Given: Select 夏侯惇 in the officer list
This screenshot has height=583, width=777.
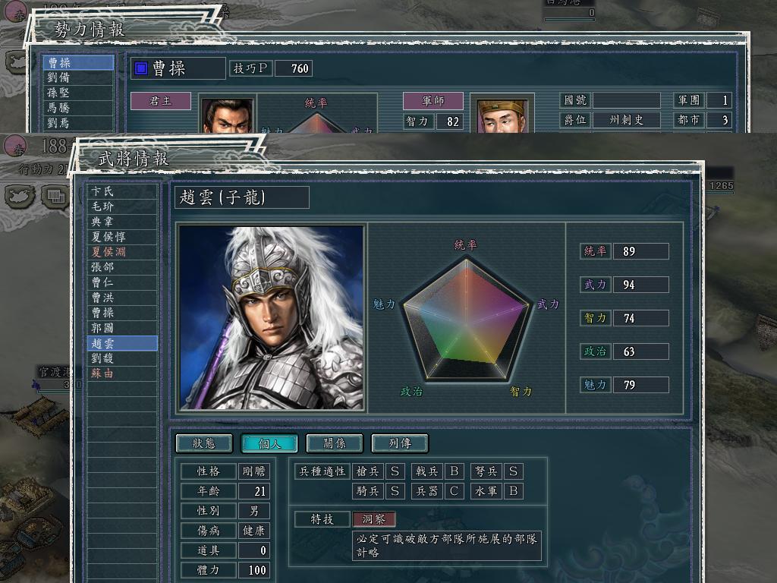Looking at the screenshot, I should point(122,237).
